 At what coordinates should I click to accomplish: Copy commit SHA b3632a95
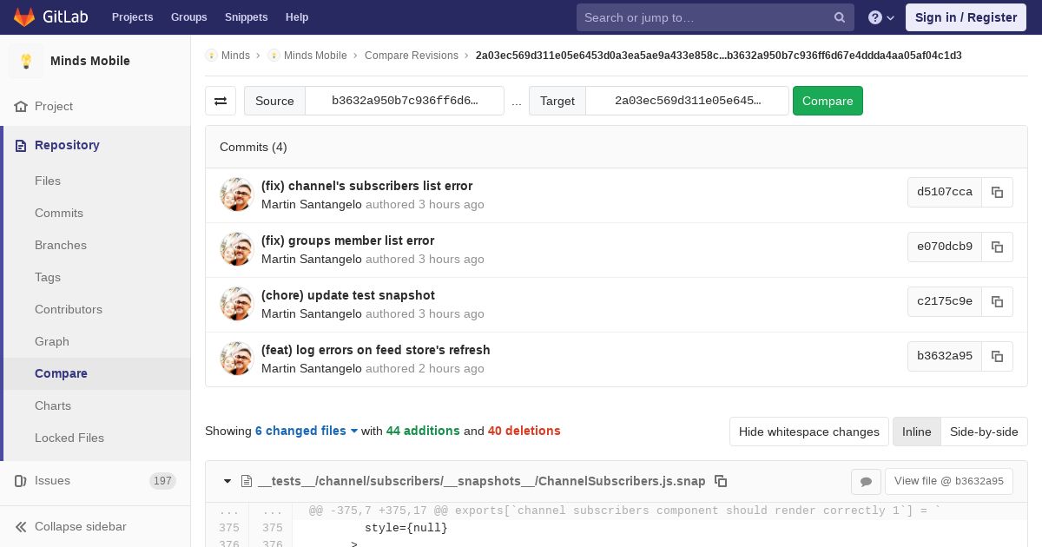tap(997, 357)
